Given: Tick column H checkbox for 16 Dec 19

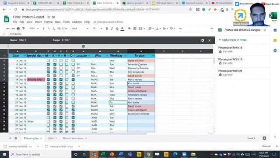Looking at the screenshot, I should (x=66, y=87).
